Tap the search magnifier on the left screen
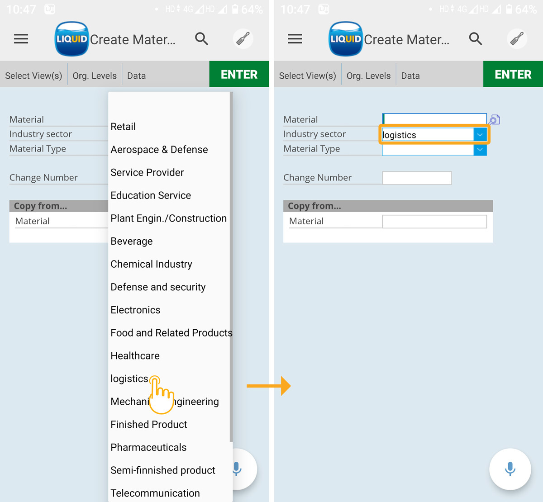Screen dimensions: 543x502 point(202,39)
